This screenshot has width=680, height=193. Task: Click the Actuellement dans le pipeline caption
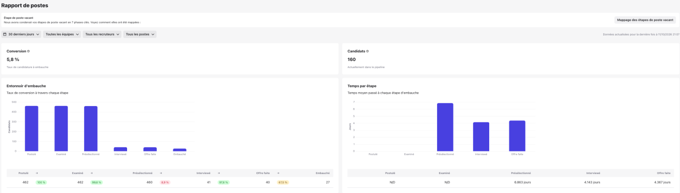[x=366, y=67]
